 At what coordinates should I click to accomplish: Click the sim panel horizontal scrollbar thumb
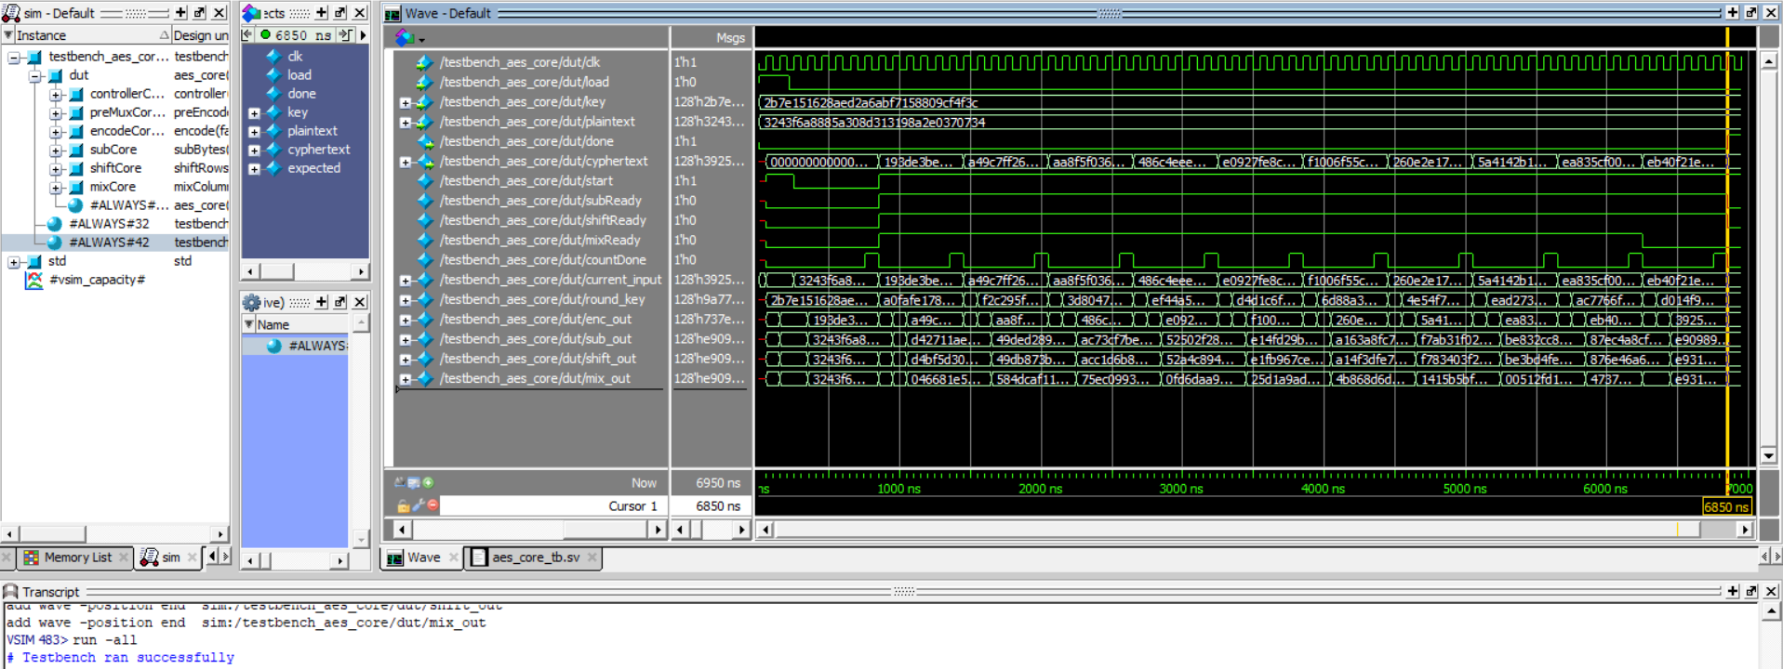click(x=53, y=534)
